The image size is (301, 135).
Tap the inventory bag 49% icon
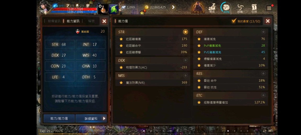click(226, 8)
